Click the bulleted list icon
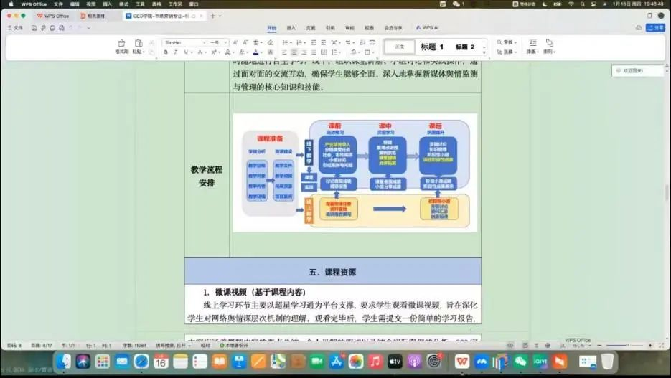 pos(285,43)
